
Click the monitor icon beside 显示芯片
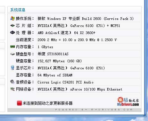pyautogui.click(x=12, y=68)
